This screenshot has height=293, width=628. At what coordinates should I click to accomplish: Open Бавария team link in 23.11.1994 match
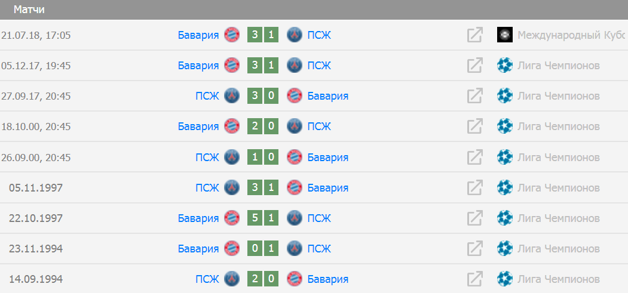point(198,248)
